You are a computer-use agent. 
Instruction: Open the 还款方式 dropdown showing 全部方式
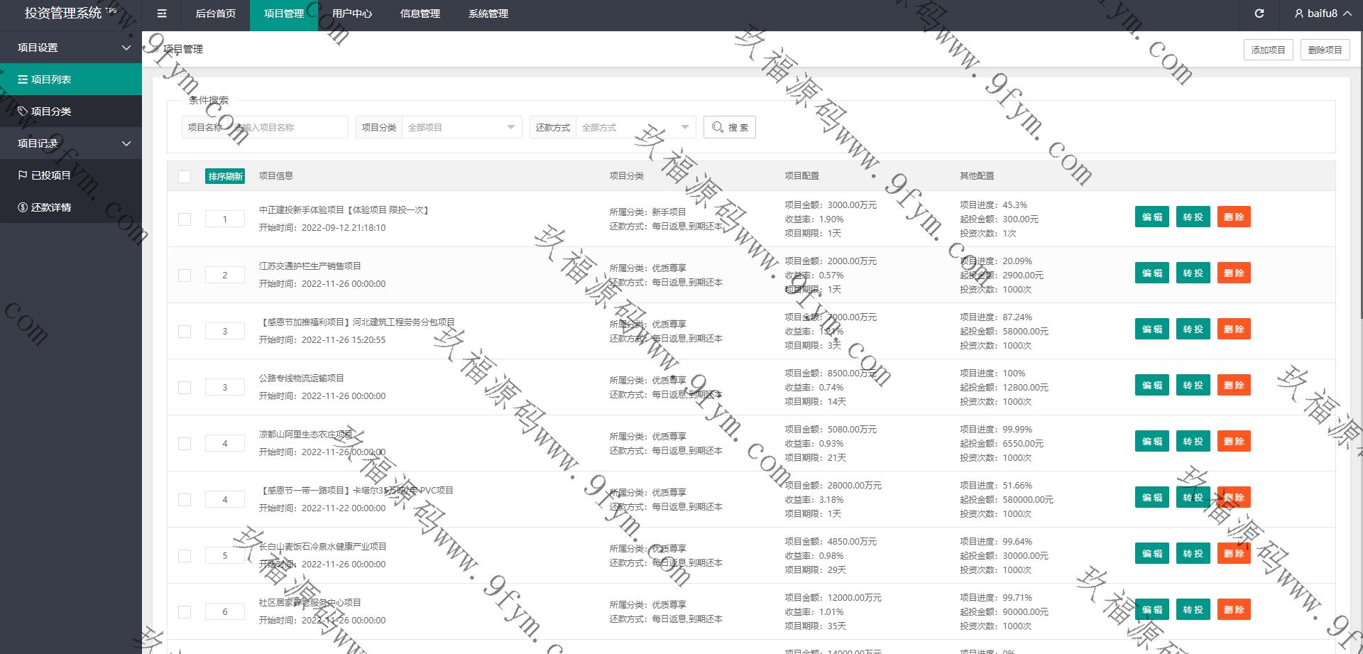635,127
